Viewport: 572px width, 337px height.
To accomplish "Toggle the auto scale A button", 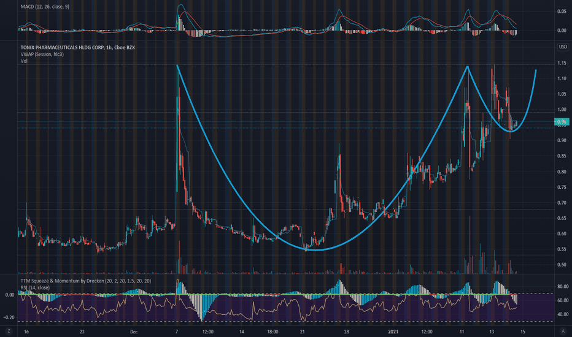I will 563,331.
